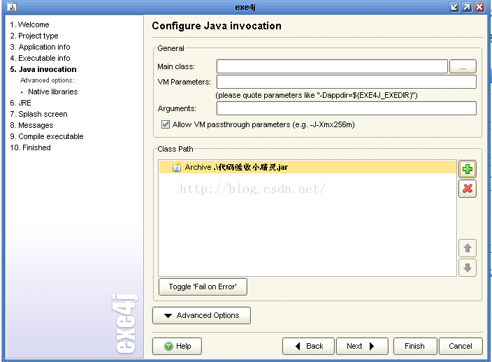Open Native libraries advanced option
Viewport: 492px width, 362px height.
pyautogui.click(x=52, y=92)
